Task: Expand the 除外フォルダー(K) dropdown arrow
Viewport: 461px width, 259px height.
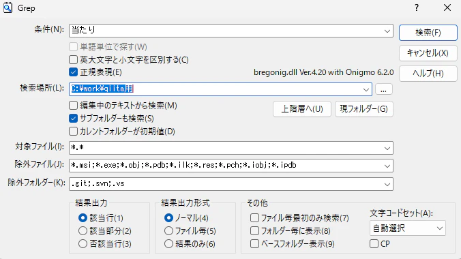Action: pyautogui.click(x=387, y=184)
